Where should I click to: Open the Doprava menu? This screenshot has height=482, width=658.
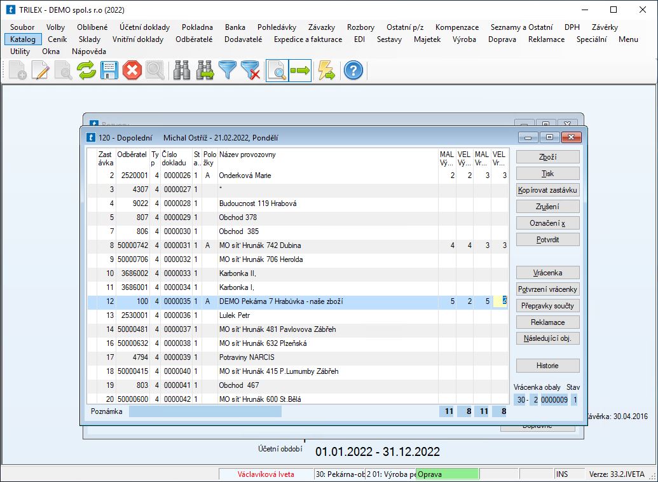(x=502, y=39)
